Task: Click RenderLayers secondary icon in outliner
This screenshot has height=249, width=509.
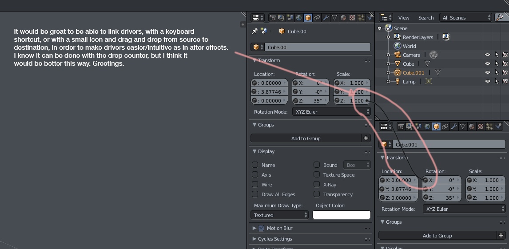Action: tap(446, 37)
